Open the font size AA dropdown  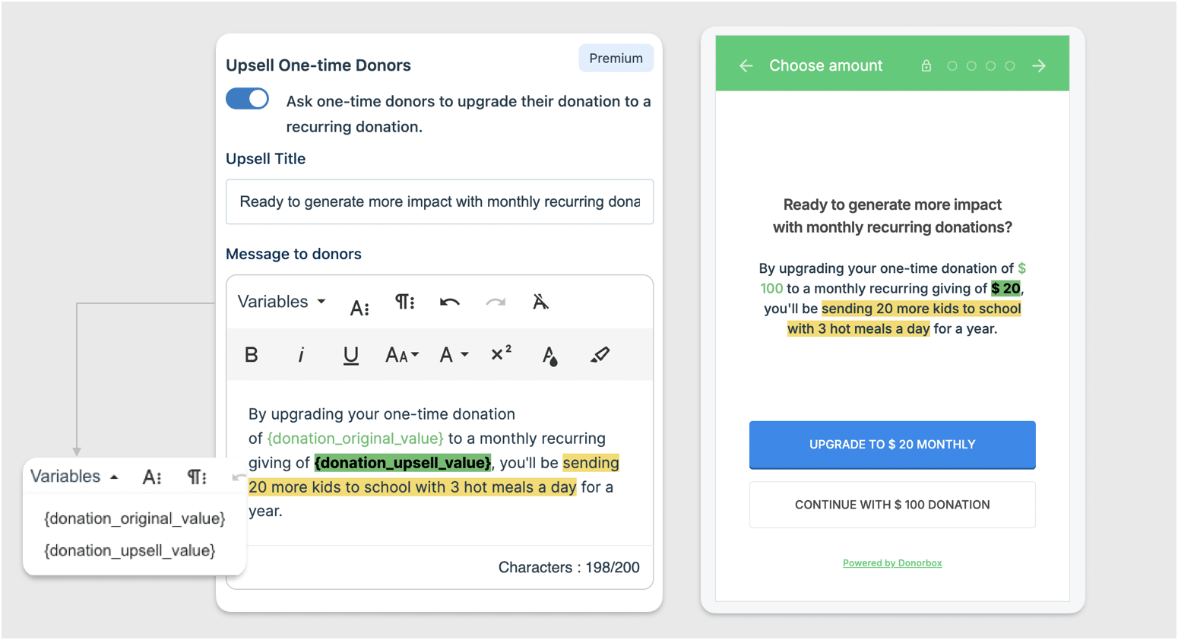tap(401, 355)
